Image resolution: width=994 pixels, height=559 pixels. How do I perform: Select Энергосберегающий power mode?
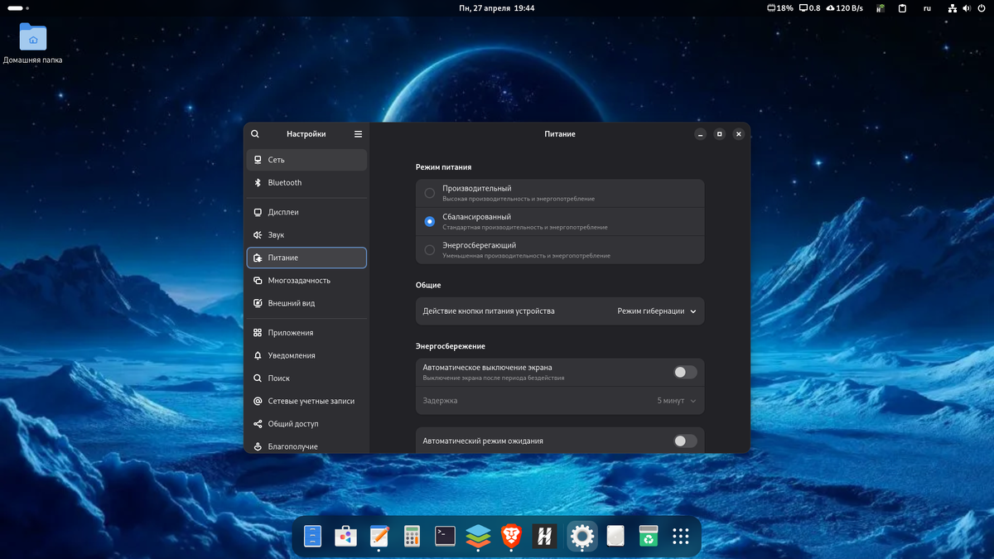[x=560, y=250]
